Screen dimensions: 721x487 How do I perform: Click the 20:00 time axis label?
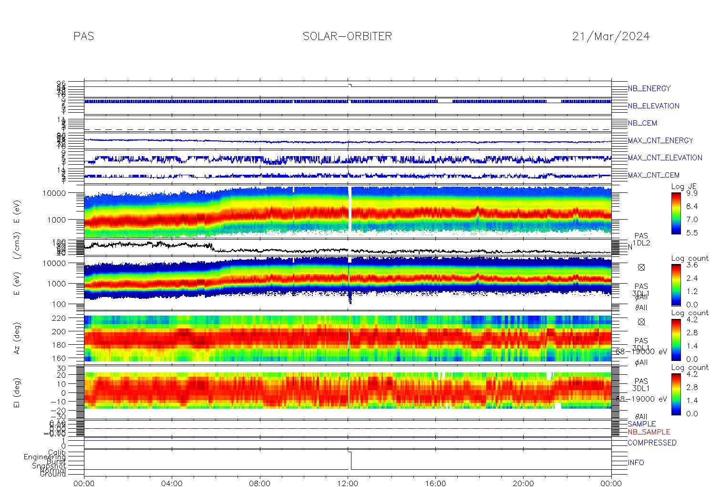[523, 483]
